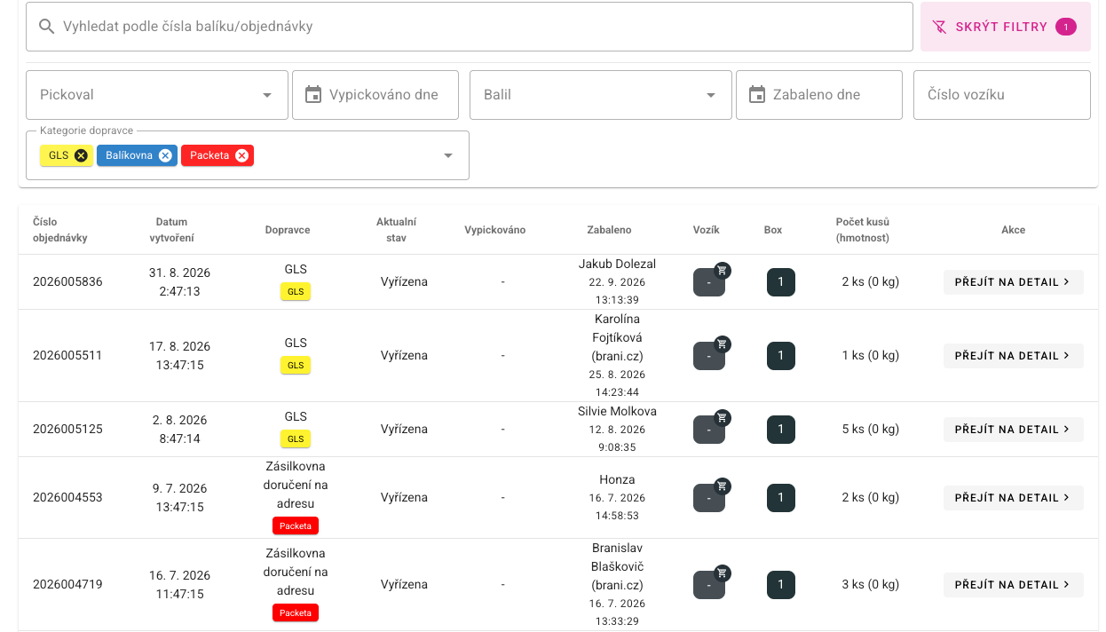The height and width of the screenshot is (632, 1106).
Task: Click box badge 1 in order 2026004719 row
Action: tap(781, 585)
